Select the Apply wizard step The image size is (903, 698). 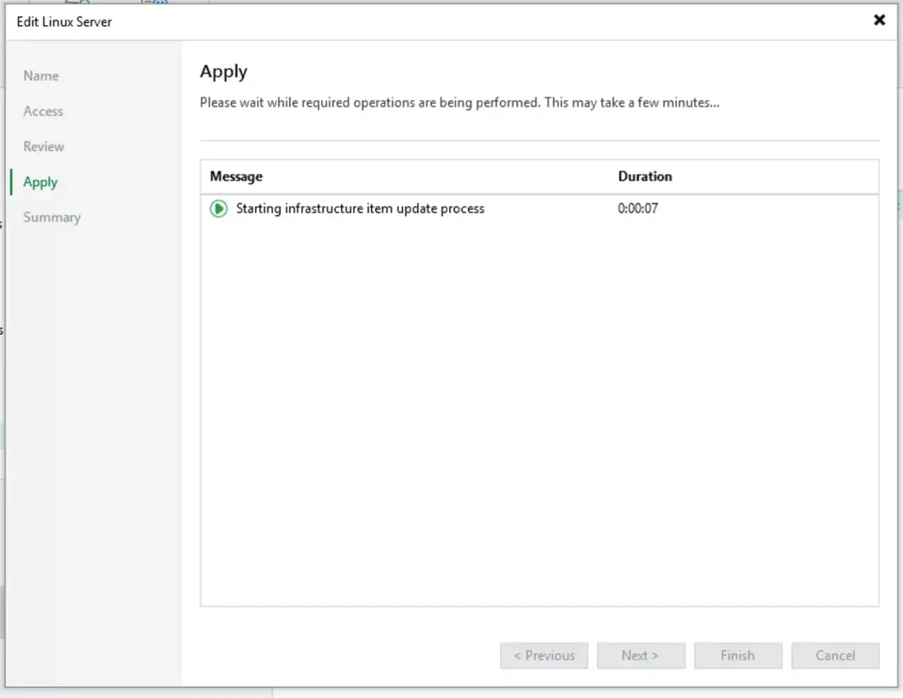pos(40,182)
